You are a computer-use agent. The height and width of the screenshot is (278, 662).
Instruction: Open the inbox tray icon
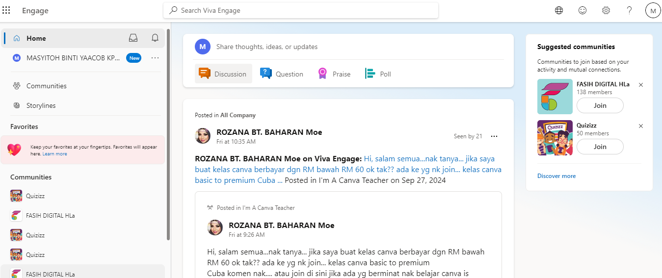pyautogui.click(x=133, y=38)
